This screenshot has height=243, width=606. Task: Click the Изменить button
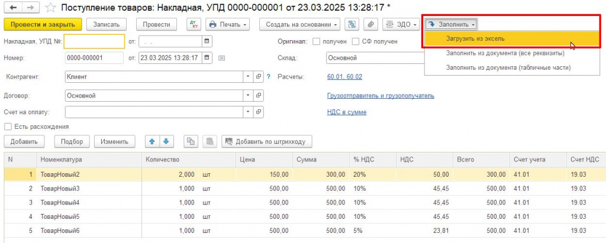[x=114, y=141]
